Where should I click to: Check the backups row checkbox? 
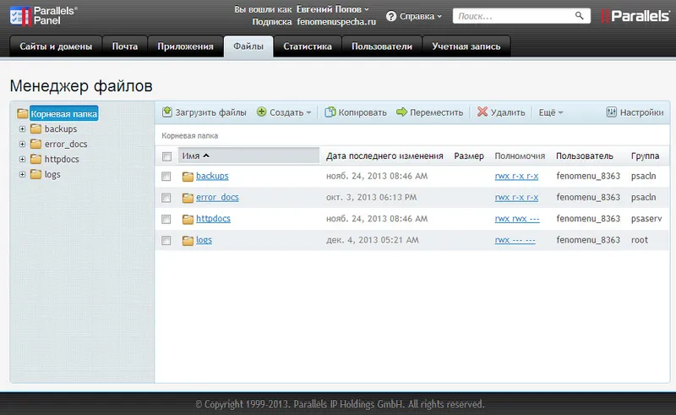coord(166,177)
